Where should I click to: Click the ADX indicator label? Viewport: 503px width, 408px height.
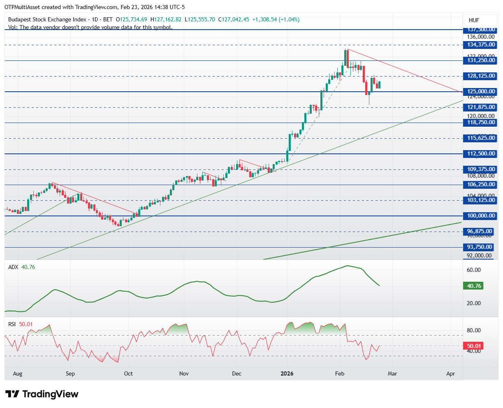13,267
